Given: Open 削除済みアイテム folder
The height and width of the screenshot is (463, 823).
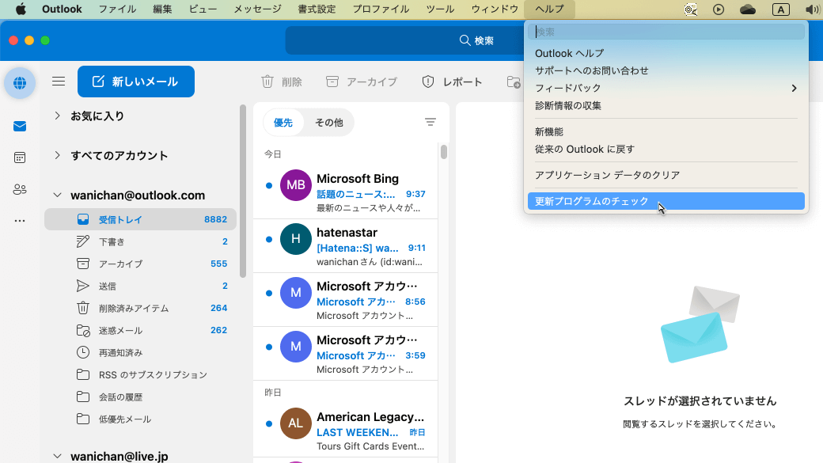Looking at the screenshot, I should [x=140, y=308].
